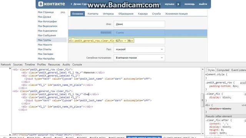This screenshot has height=138, width=246.
Task: Click the selected div.pedit_general_row breadcrumb
Action: tap(144, 137)
